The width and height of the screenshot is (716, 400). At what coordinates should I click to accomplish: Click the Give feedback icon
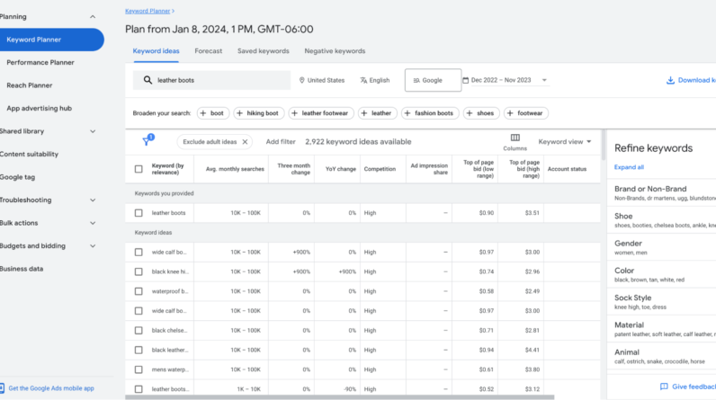coord(664,387)
